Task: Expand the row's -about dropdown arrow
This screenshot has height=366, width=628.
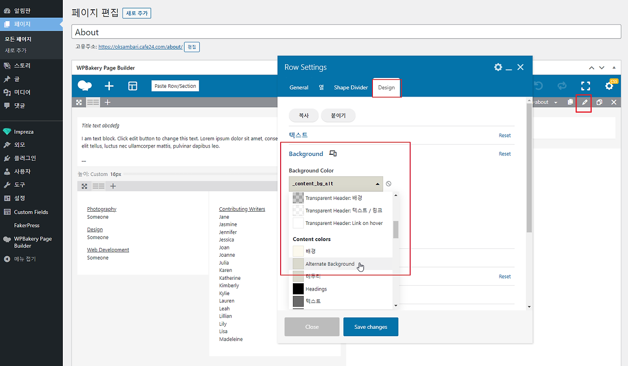Action: pyautogui.click(x=555, y=102)
